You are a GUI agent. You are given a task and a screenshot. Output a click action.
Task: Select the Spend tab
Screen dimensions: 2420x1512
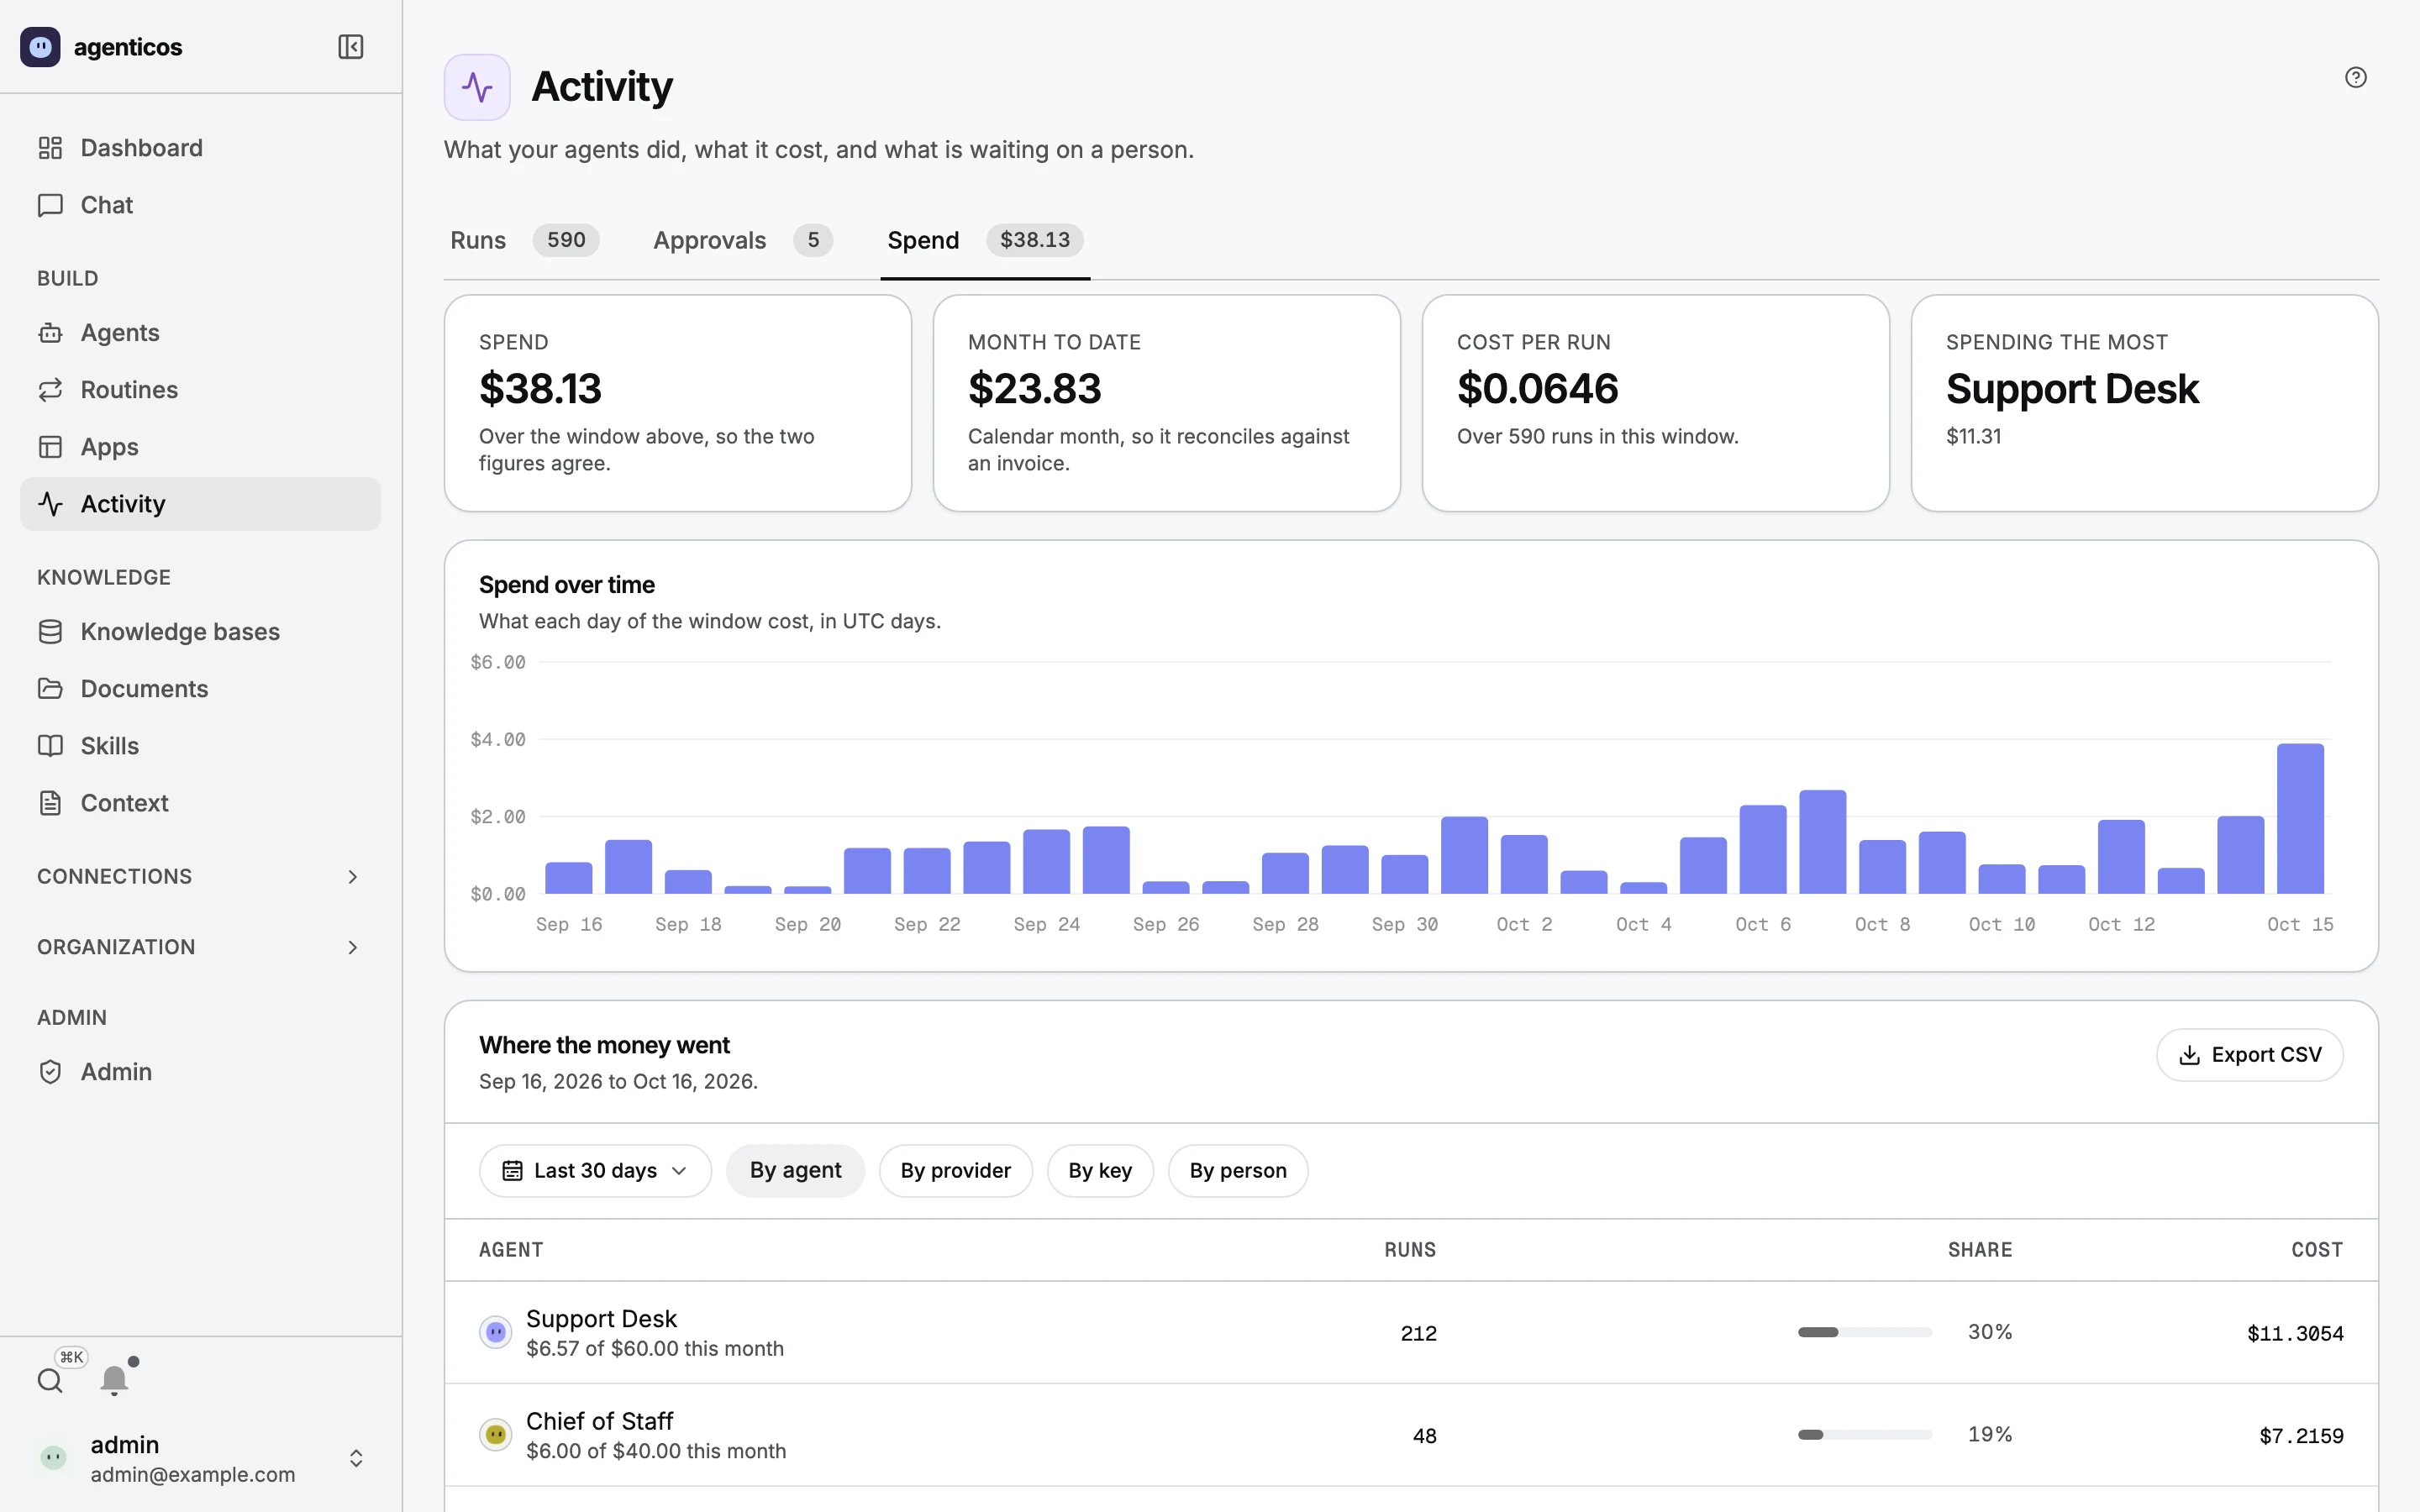(985, 240)
